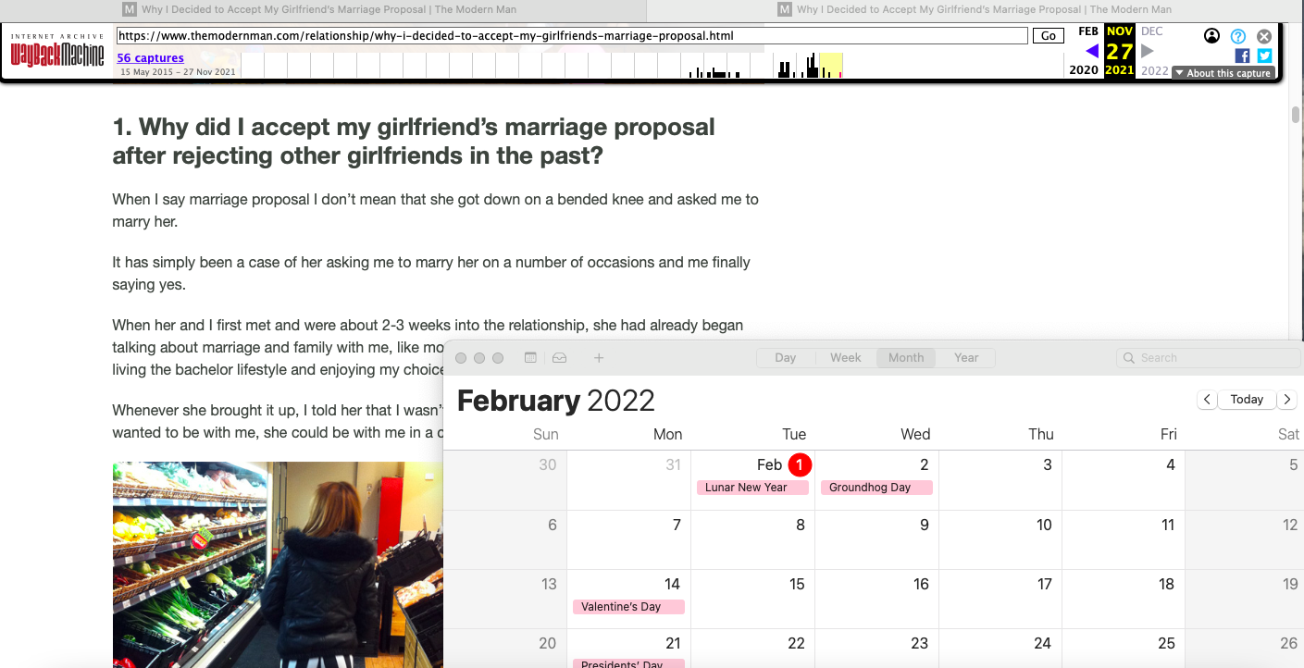Click the Wayback Machine user account icon
The height and width of the screenshot is (668, 1304).
1211,36
